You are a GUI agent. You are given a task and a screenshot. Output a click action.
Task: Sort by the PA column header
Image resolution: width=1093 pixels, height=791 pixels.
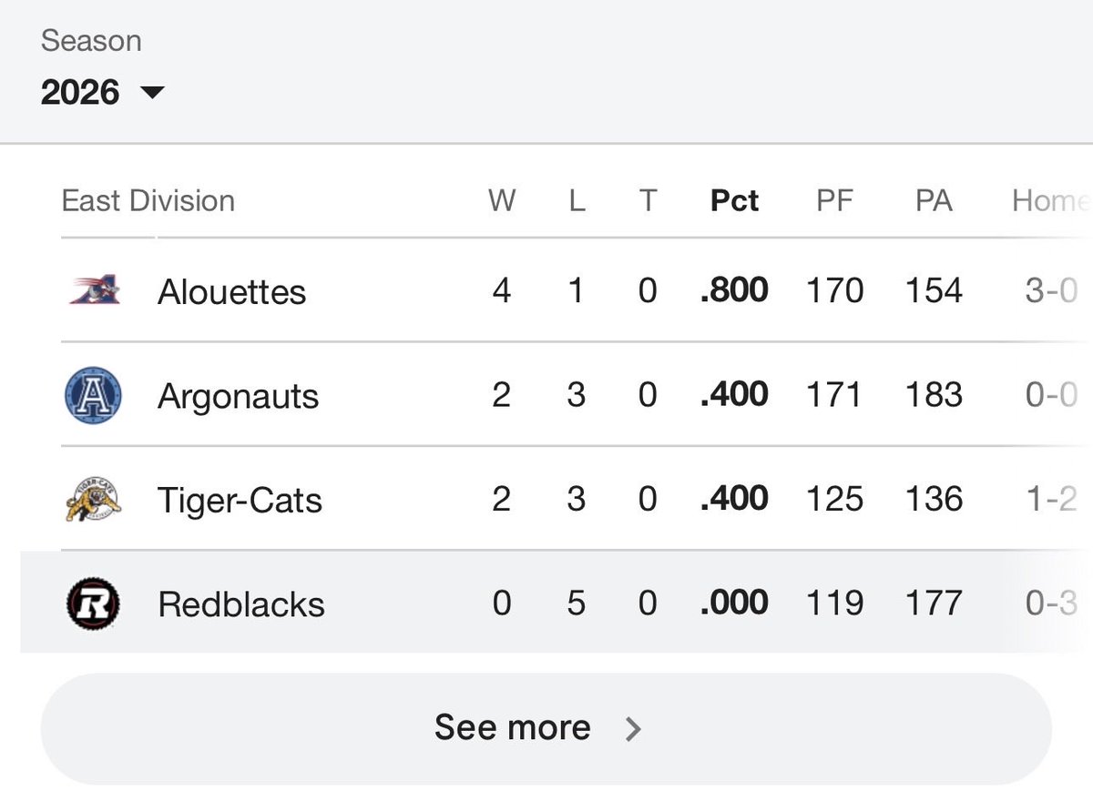[934, 200]
